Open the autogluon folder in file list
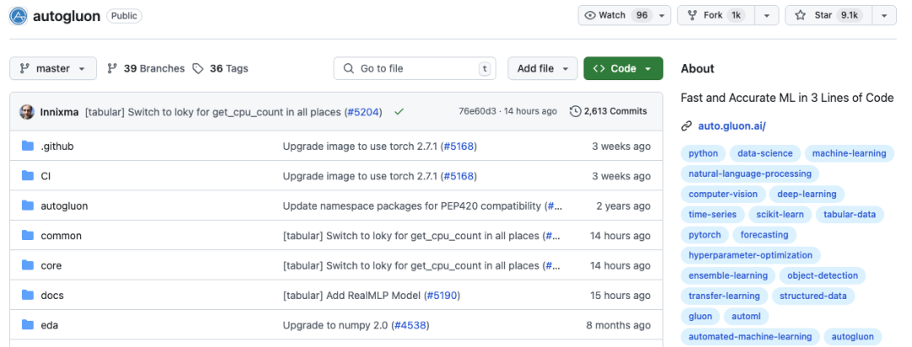The height and width of the screenshot is (347, 912). (64, 206)
